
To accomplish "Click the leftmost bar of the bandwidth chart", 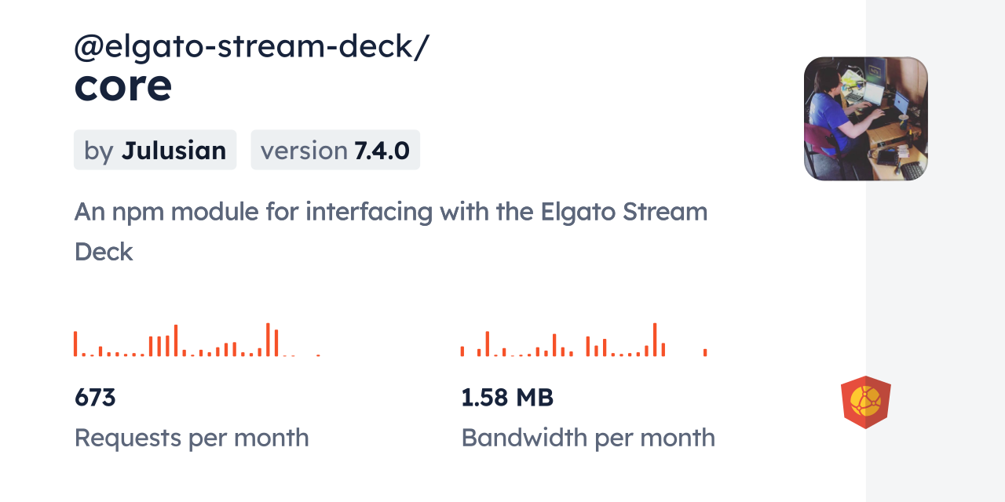I will coord(462,351).
